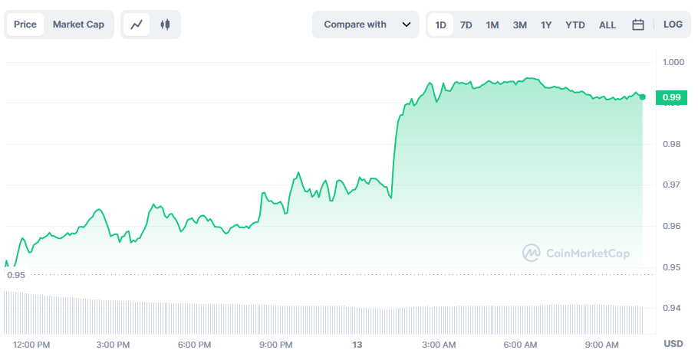
Task: Select the 7D time range
Action: click(466, 25)
